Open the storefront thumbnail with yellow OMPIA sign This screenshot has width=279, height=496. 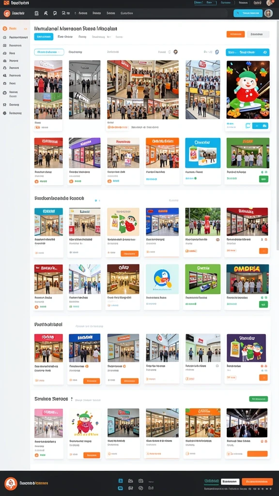coord(248,279)
